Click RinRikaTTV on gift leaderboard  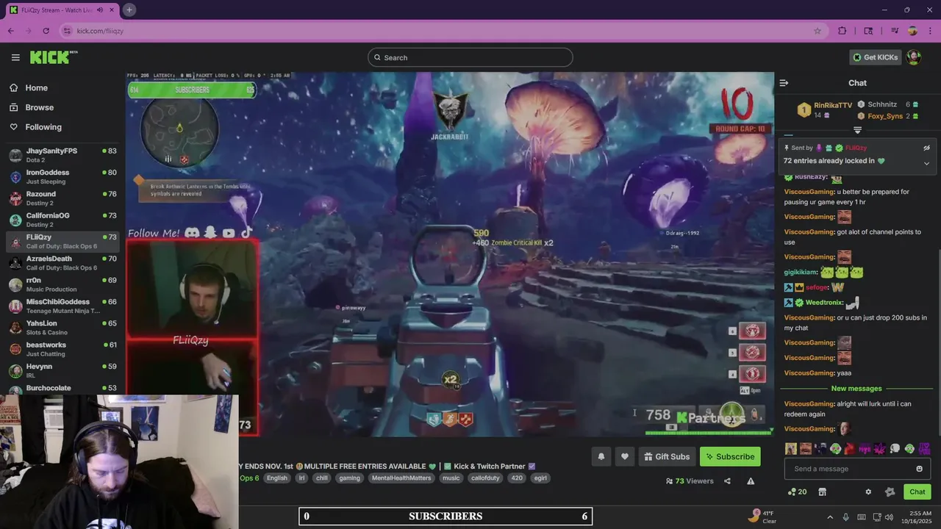833,105
